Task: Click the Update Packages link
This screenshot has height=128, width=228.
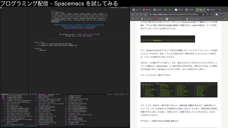Action: (x=69, y=27)
